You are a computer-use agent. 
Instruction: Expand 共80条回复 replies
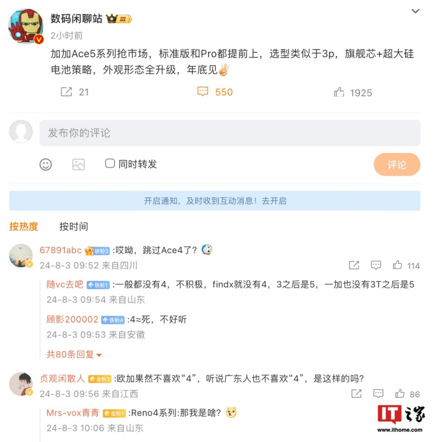tap(74, 354)
